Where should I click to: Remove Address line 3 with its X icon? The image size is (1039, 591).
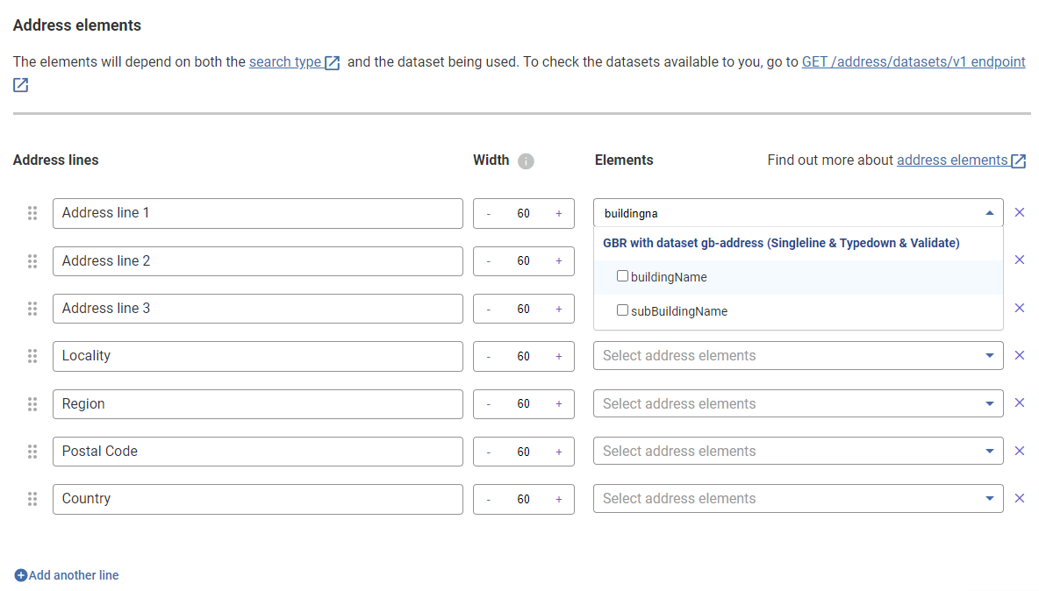coord(1020,308)
